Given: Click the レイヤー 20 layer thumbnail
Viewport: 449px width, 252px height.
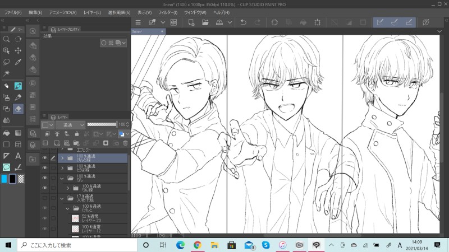Looking at the screenshot, I should [75, 218].
